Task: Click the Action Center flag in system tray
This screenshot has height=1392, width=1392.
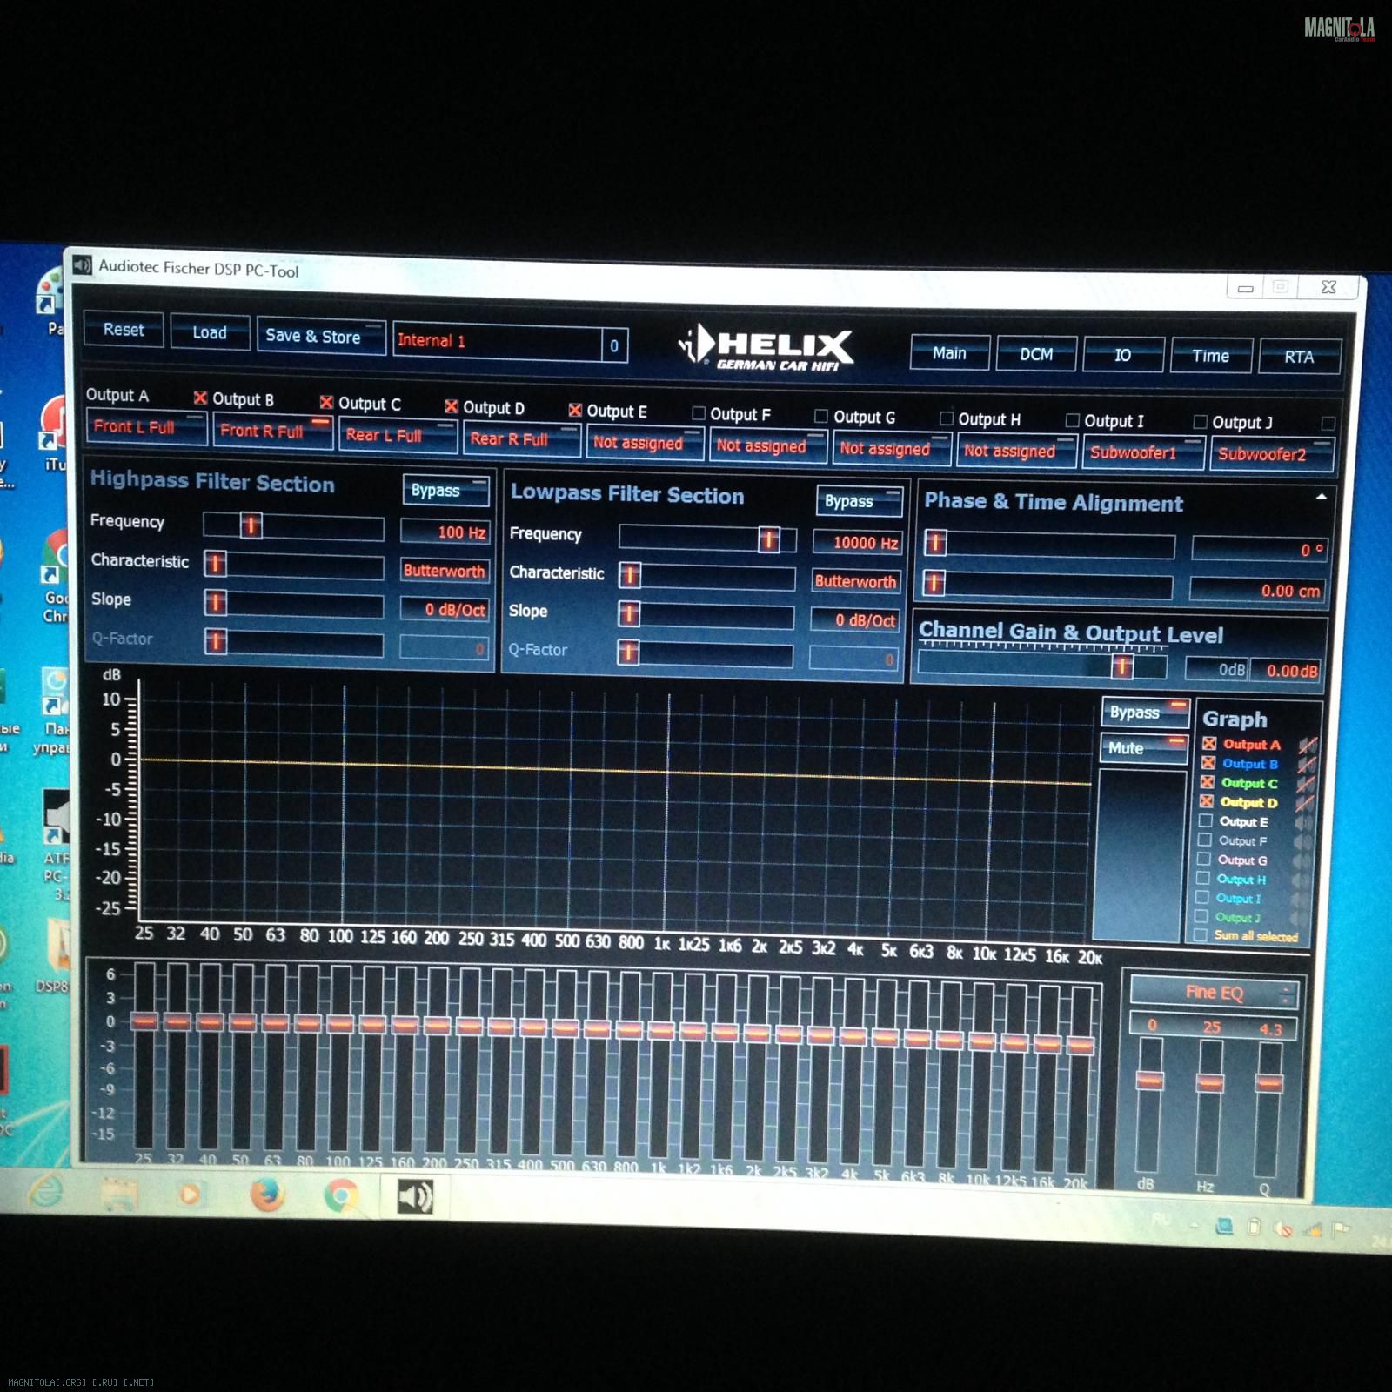Action: (x=1341, y=1229)
